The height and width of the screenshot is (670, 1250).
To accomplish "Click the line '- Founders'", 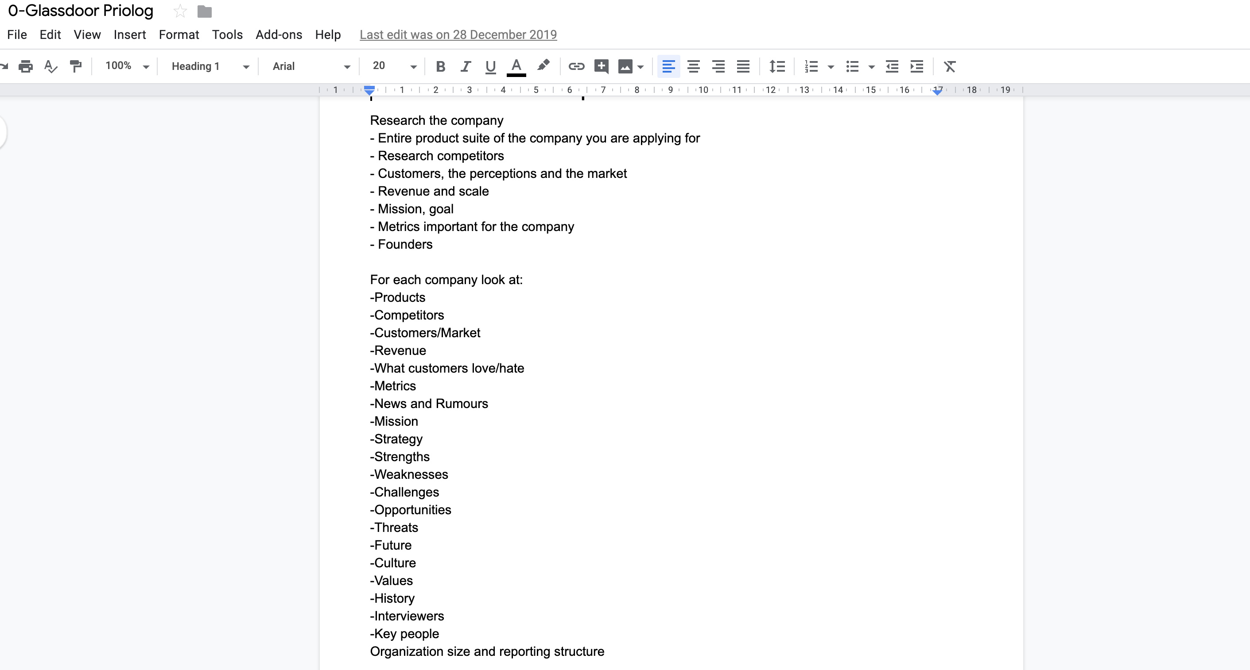I will coord(401,244).
